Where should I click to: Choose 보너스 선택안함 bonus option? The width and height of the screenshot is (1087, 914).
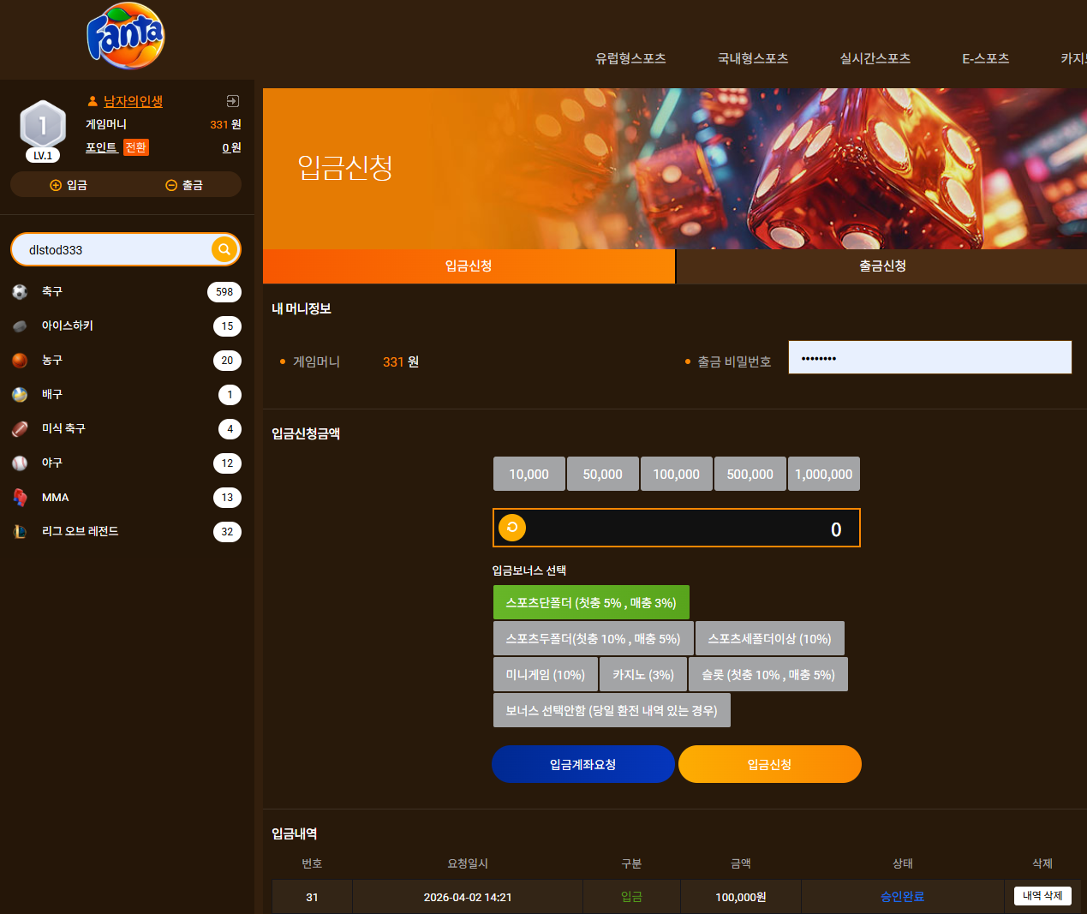click(x=612, y=710)
